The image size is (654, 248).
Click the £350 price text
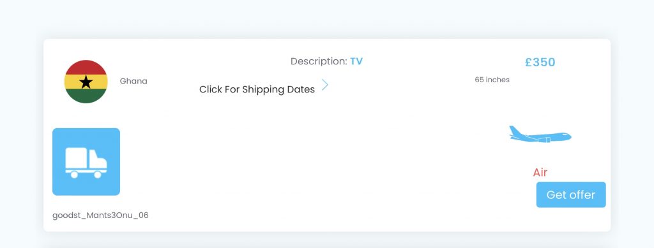tap(540, 62)
